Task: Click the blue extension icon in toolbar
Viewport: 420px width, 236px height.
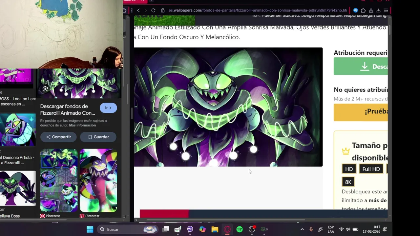Action: point(355,10)
